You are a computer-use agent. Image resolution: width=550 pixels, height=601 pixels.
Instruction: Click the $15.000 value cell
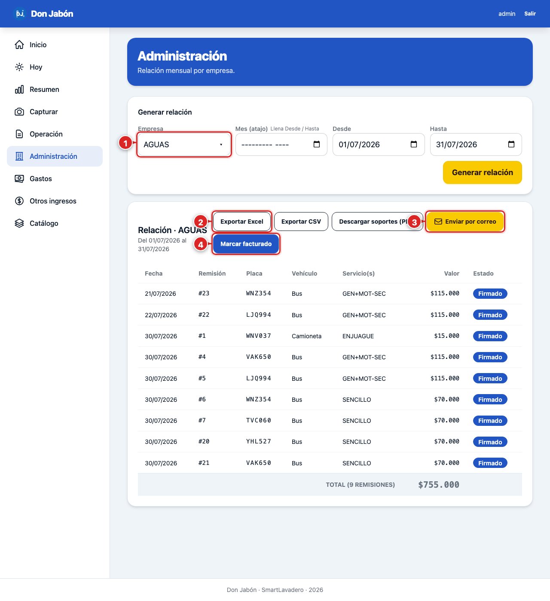(x=447, y=336)
